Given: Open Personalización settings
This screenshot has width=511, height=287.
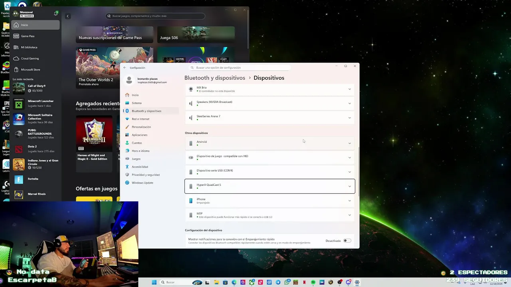Looking at the screenshot, I should 151,127.
